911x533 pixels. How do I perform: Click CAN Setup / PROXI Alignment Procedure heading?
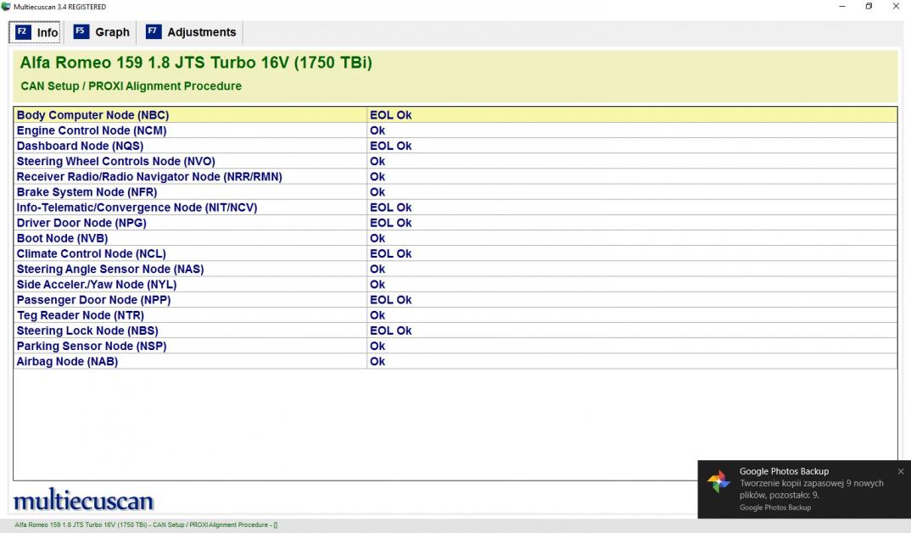tap(131, 86)
